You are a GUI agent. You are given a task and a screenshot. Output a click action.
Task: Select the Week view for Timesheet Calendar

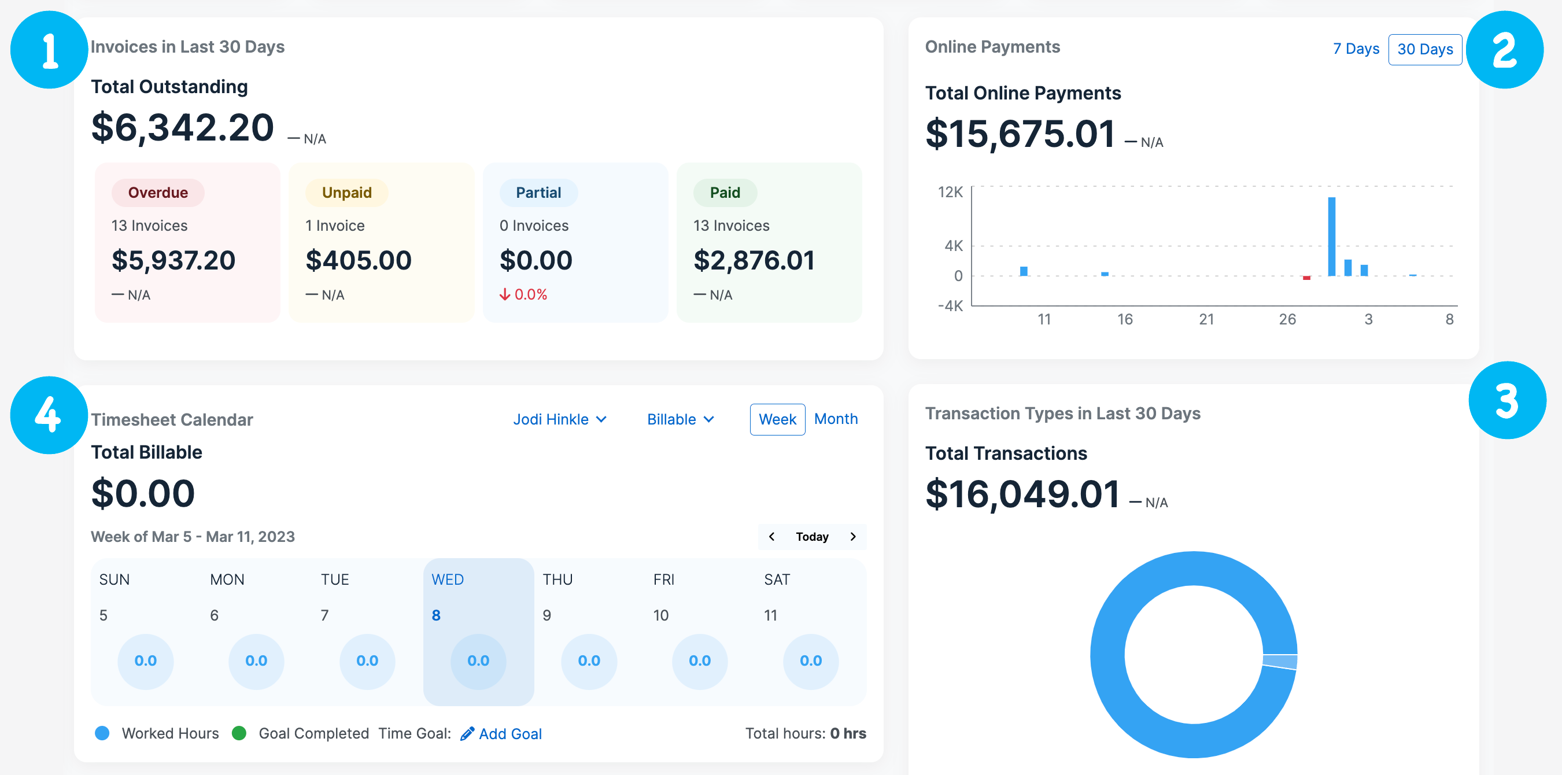[x=777, y=418]
